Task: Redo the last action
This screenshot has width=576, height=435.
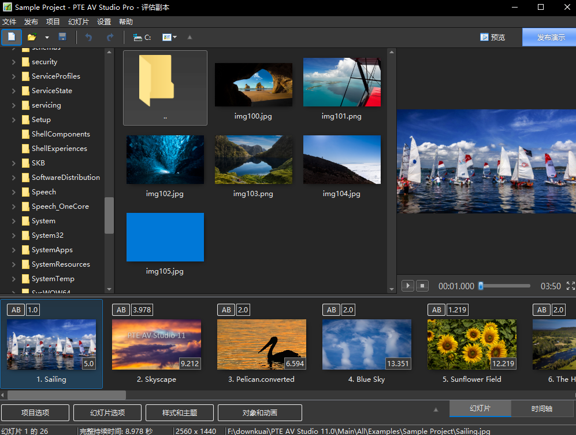Action: pos(110,37)
